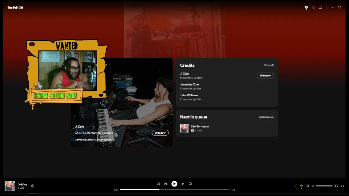Open the J. Cole name on artist card
This screenshot has width=349, height=196.
click(x=79, y=127)
